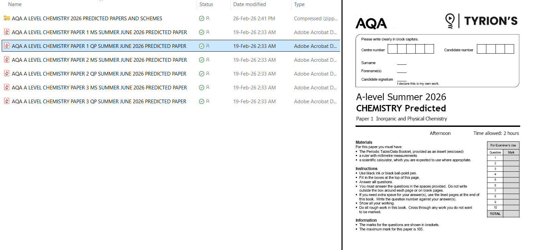The height and width of the screenshot is (250, 534).
Task: Select Paper 3 QP Summer June 2026 file
Action: coord(99,102)
